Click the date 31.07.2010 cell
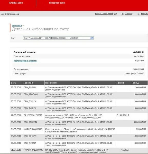 [x=16, y=150]
